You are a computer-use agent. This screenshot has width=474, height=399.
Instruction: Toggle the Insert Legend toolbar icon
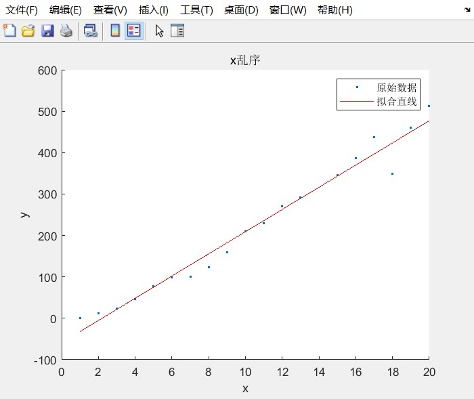tap(134, 30)
